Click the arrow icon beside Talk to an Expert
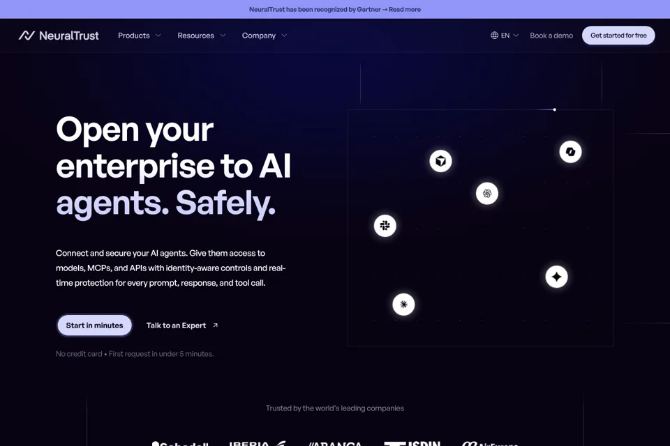670x446 pixels. pos(216,325)
